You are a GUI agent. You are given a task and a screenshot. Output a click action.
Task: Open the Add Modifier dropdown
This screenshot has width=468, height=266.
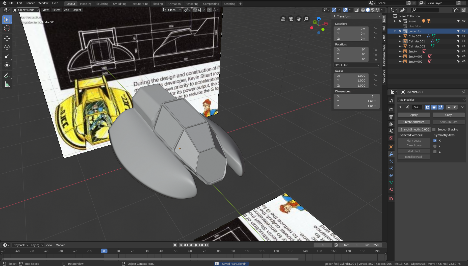(x=431, y=100)
